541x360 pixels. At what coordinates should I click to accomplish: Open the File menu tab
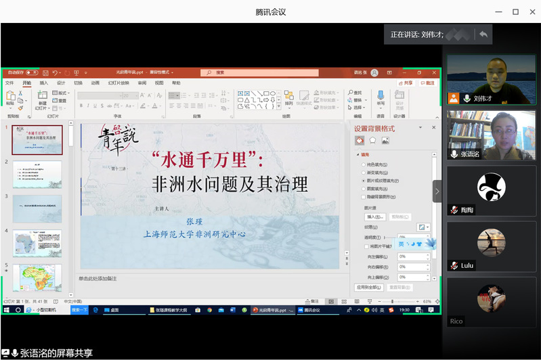(9, 83)
